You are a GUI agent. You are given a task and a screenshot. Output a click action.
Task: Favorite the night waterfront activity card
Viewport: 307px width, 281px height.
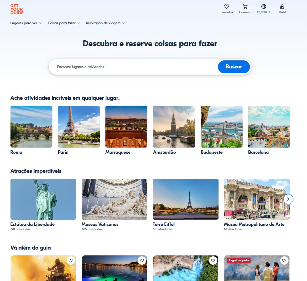coord(142,260)
